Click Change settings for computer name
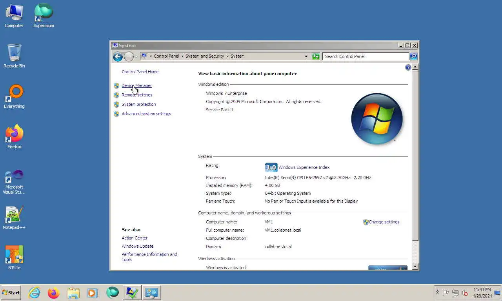Image resolution: width=502 pixels, height=301 pixels. [x=384, y=222]
